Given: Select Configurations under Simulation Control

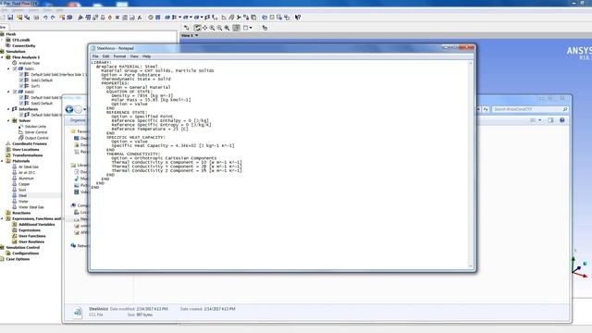Looking at the screenshot, I should [26, 253].
